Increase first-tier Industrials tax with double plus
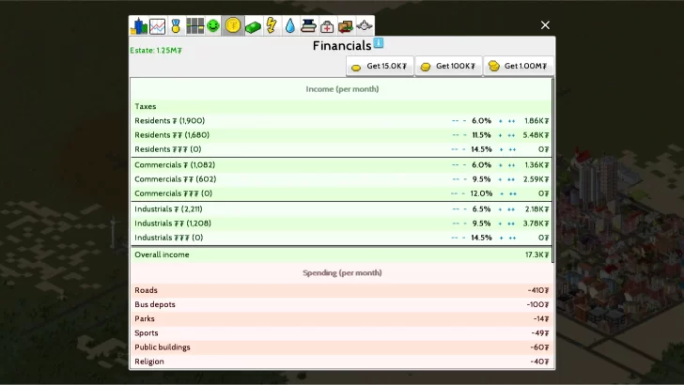684x385 pixels. pos(512,208)
